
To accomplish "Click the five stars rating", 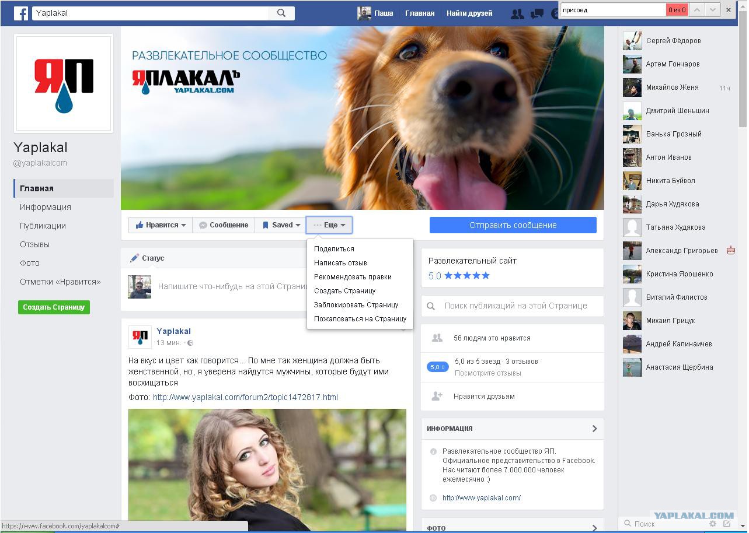I will pyautogui.click(x=467, y=275).
